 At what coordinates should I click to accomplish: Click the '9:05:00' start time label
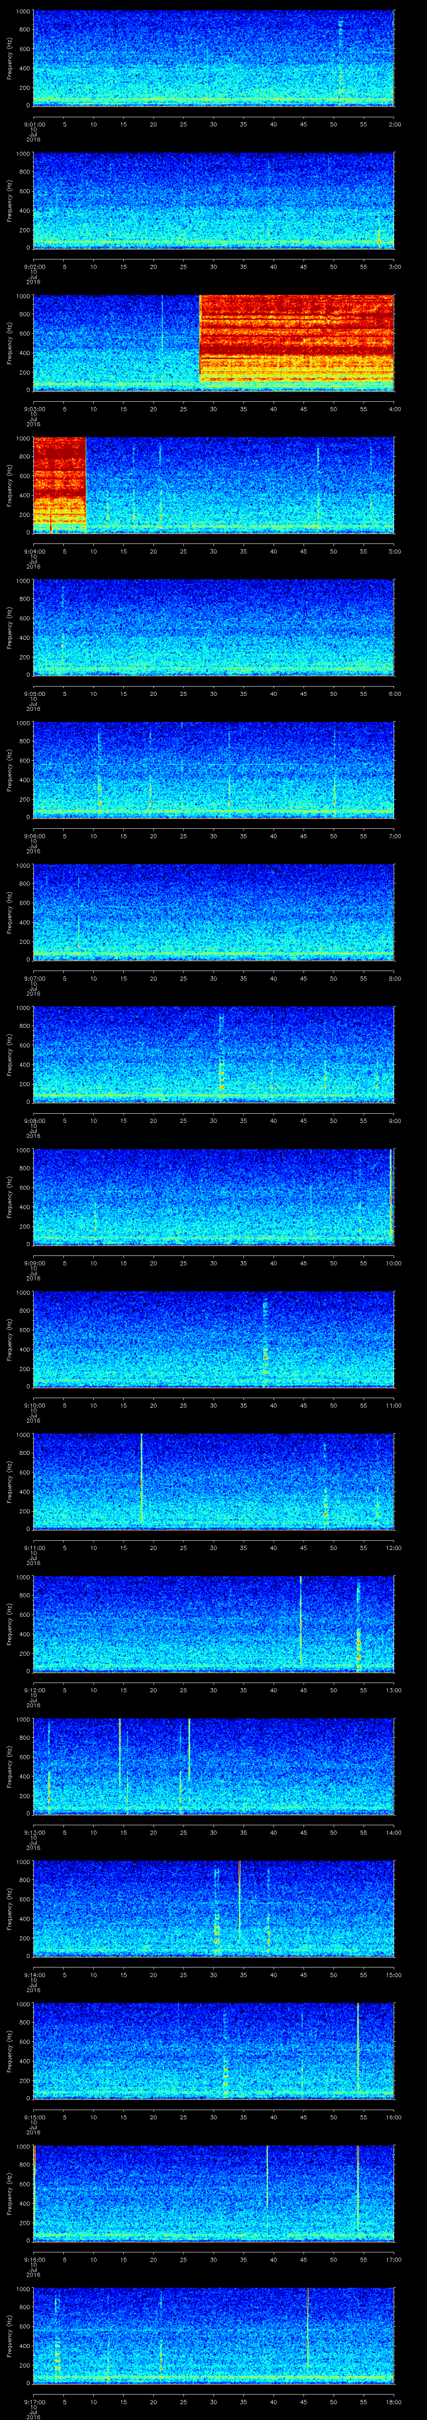pos(34,693)
